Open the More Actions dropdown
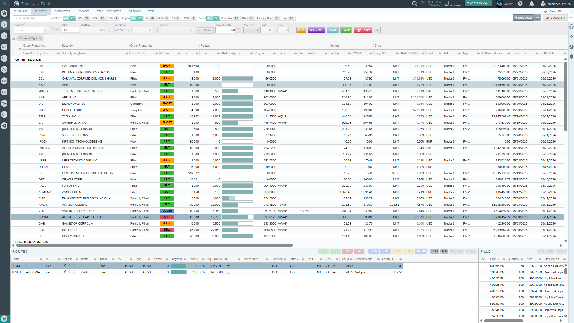574x323 pixels. (x=555, y=18)
